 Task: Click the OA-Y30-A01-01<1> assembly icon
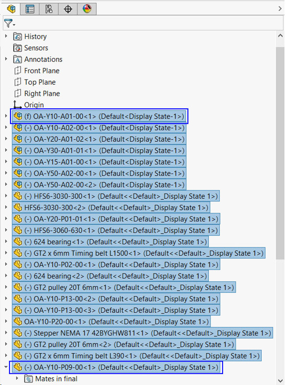[x=18, y=150]
